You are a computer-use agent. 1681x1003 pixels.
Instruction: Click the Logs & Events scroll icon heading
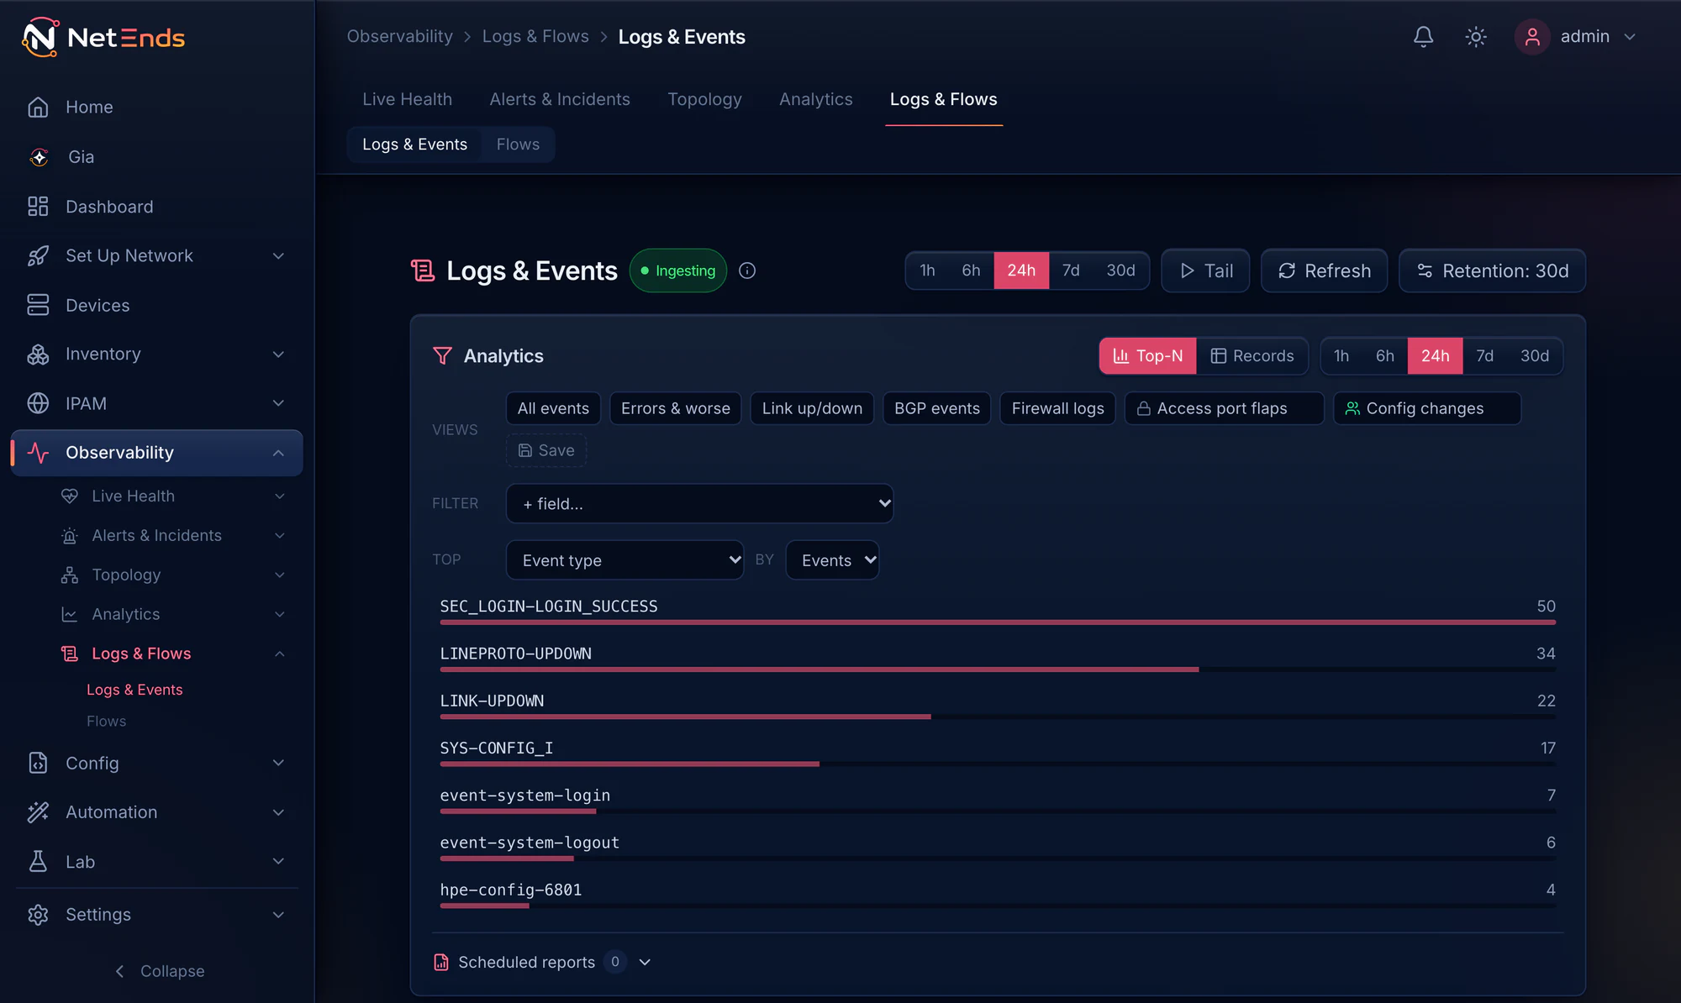[422, 270]
